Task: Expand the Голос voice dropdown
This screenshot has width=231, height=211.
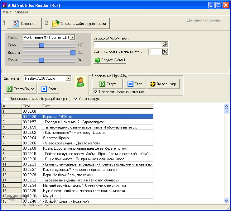Action: (72, 37)
